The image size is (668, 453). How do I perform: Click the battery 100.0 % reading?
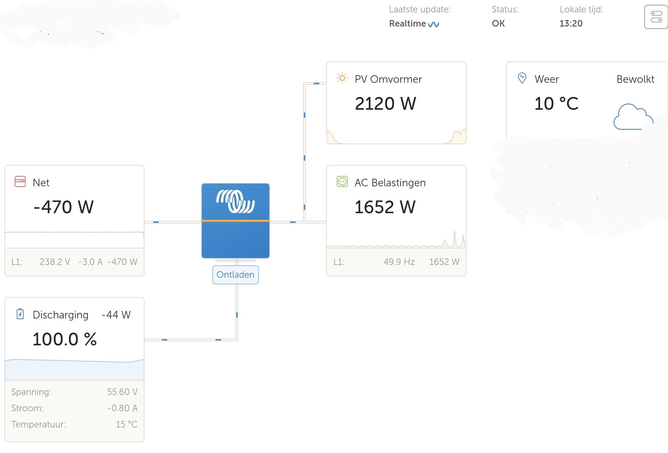click(x=64, y=339)
